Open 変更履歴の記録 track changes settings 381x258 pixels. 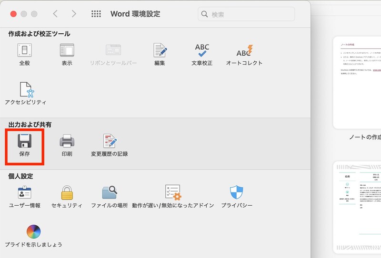pos(110,145)
